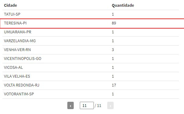Click quantity 1 for Tatui-SP
184x114 pixels.
click(x=113, y=14)
